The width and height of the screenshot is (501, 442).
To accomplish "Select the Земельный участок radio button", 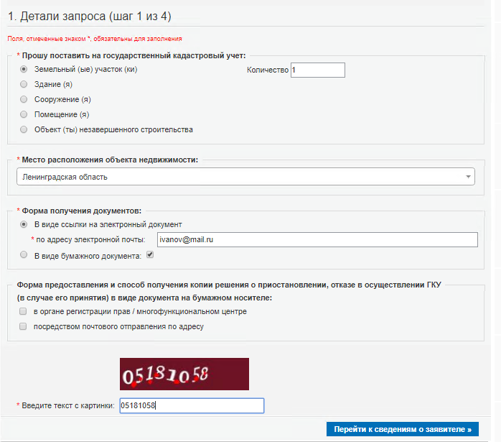I will [24, 69].
